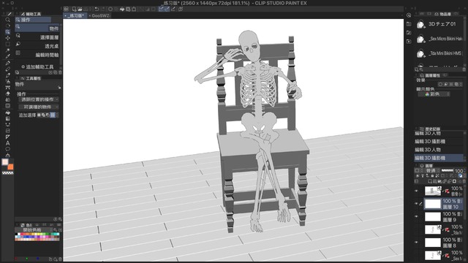Select the Text tool
468x263 pixels.
[8, 143]
